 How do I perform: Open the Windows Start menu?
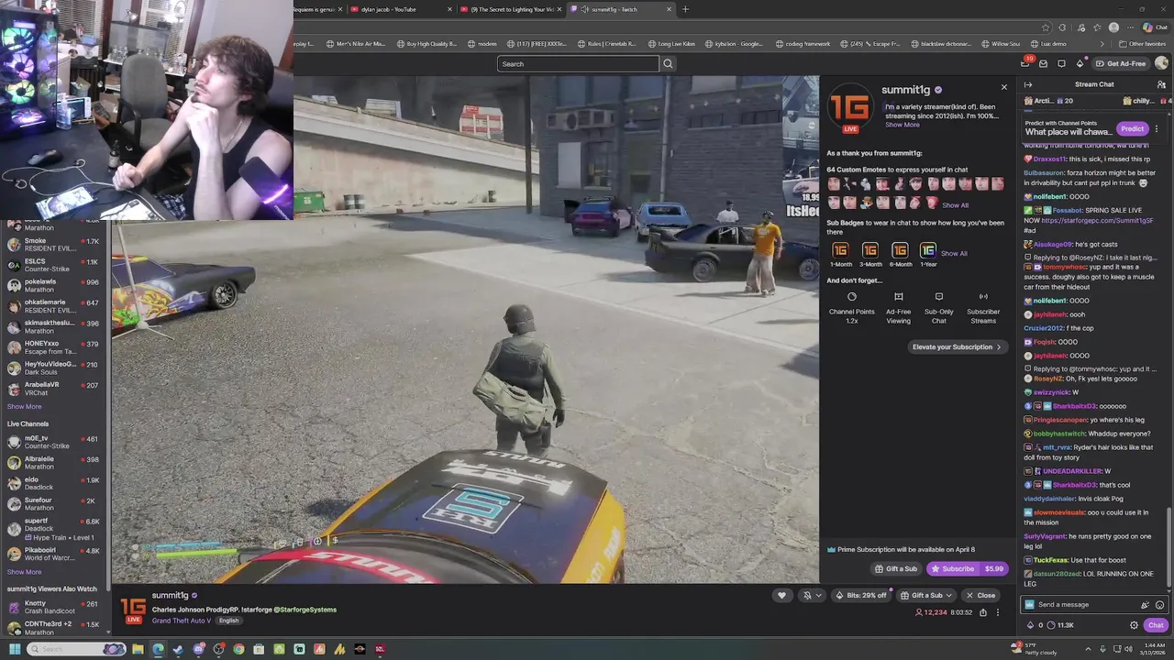coord(14,649)
